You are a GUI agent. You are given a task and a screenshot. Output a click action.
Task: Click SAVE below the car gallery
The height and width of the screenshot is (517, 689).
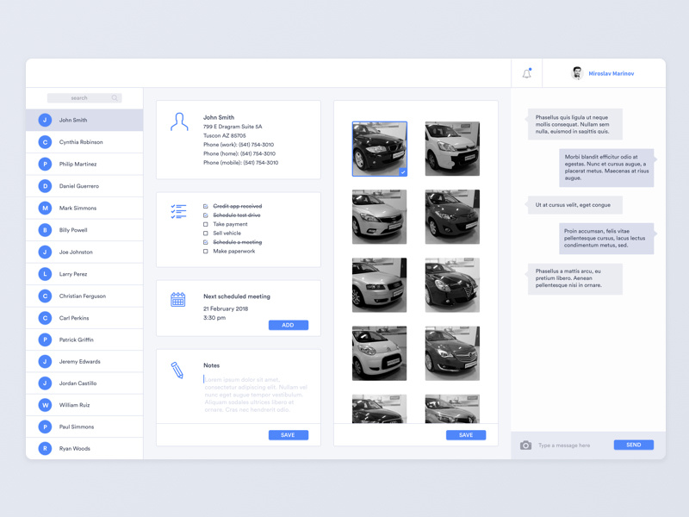pyautogui.click(x=466, y=435)
